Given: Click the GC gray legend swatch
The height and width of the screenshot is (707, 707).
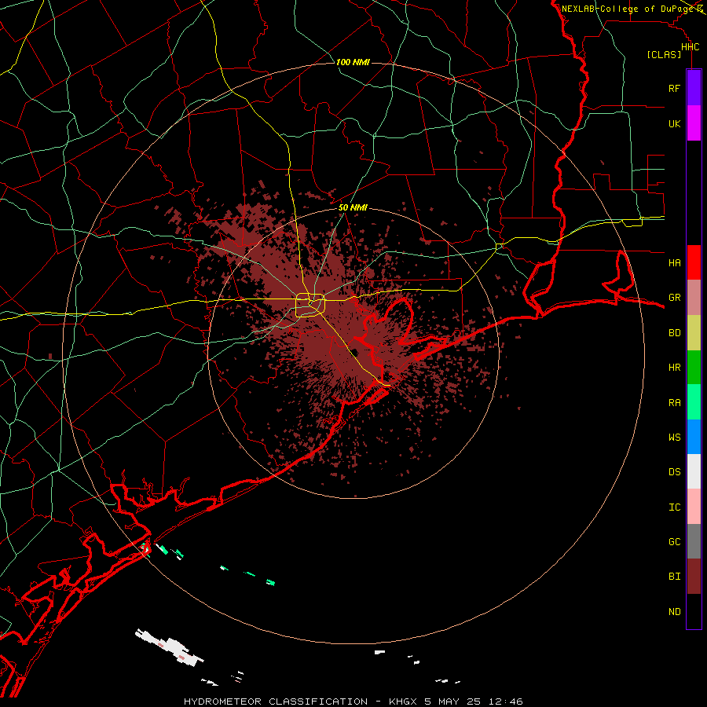Looking at the screenshot, I should [694, 541].
